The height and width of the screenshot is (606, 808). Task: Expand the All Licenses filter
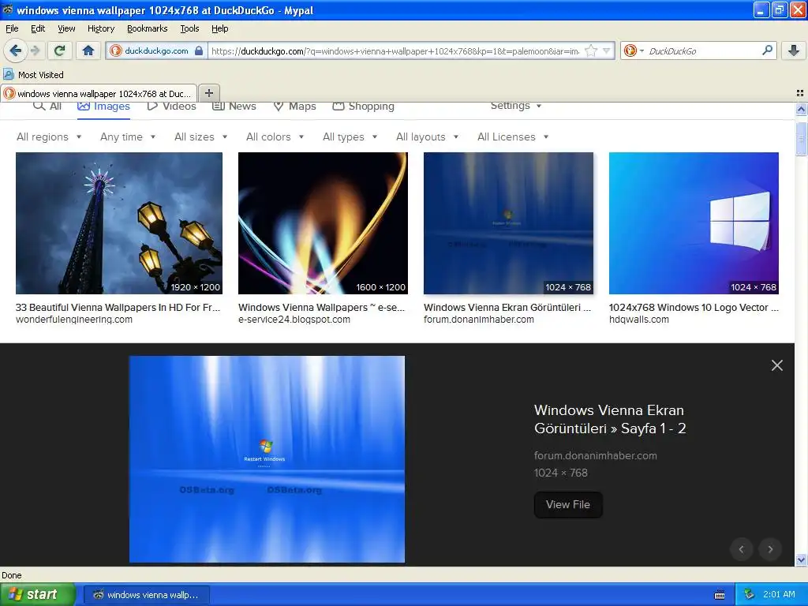click(x=513, y=137)
